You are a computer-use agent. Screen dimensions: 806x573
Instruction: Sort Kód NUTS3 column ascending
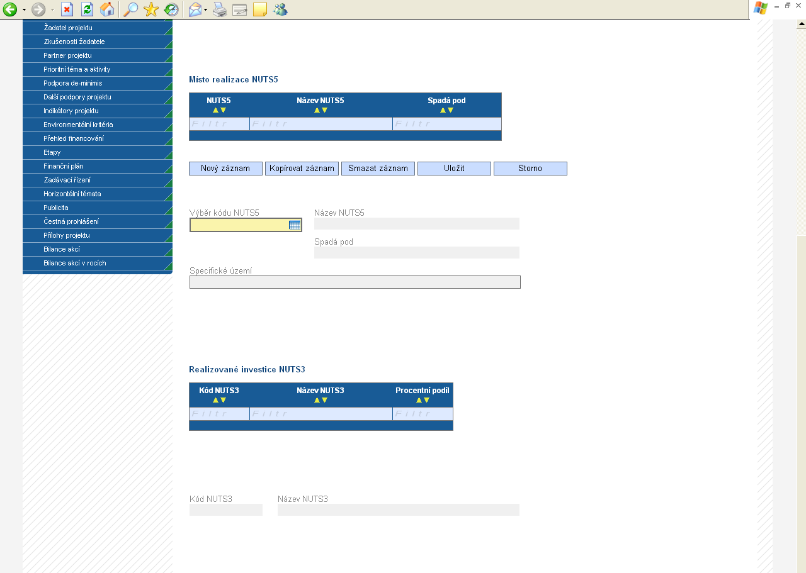[x=215, y=400]
